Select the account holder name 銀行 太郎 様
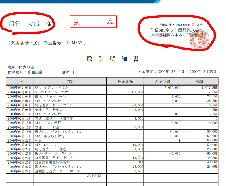Screen dimensions: 226x186 coord(30,24)
